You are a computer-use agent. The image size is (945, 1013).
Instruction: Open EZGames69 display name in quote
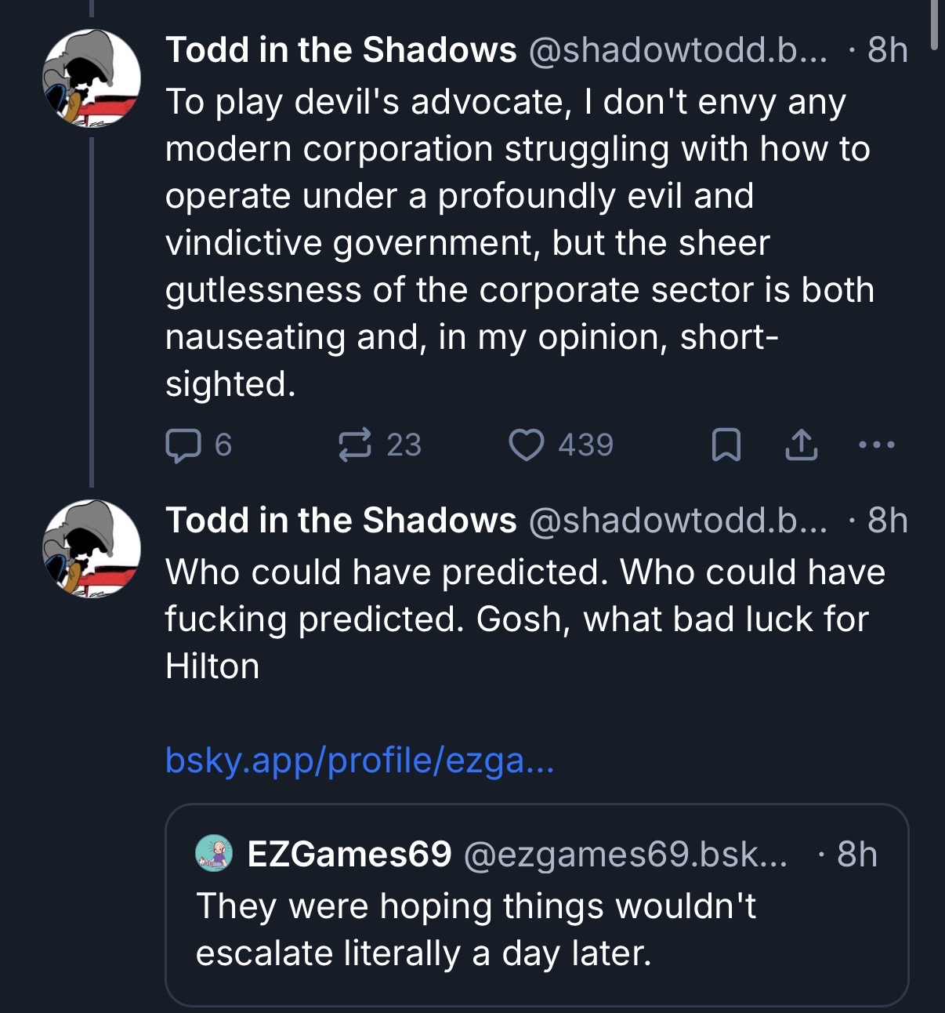coord(349,854)
